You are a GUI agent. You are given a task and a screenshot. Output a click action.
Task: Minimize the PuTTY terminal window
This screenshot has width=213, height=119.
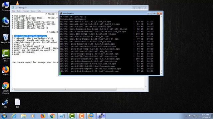pos(149,13)
